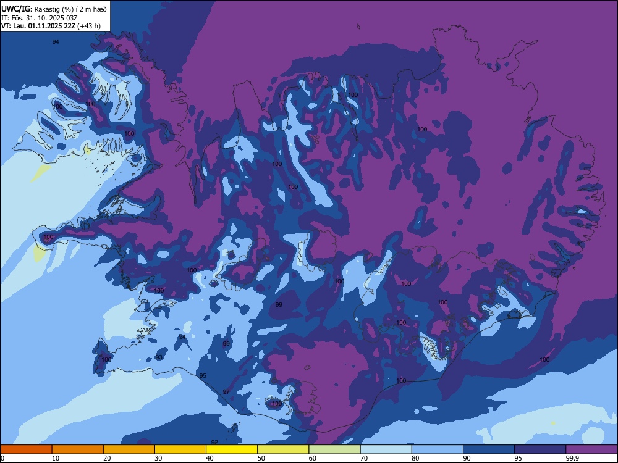
Task: Select the bright yellow 40–50 legend swatch
Action: (x=232, y=449)
